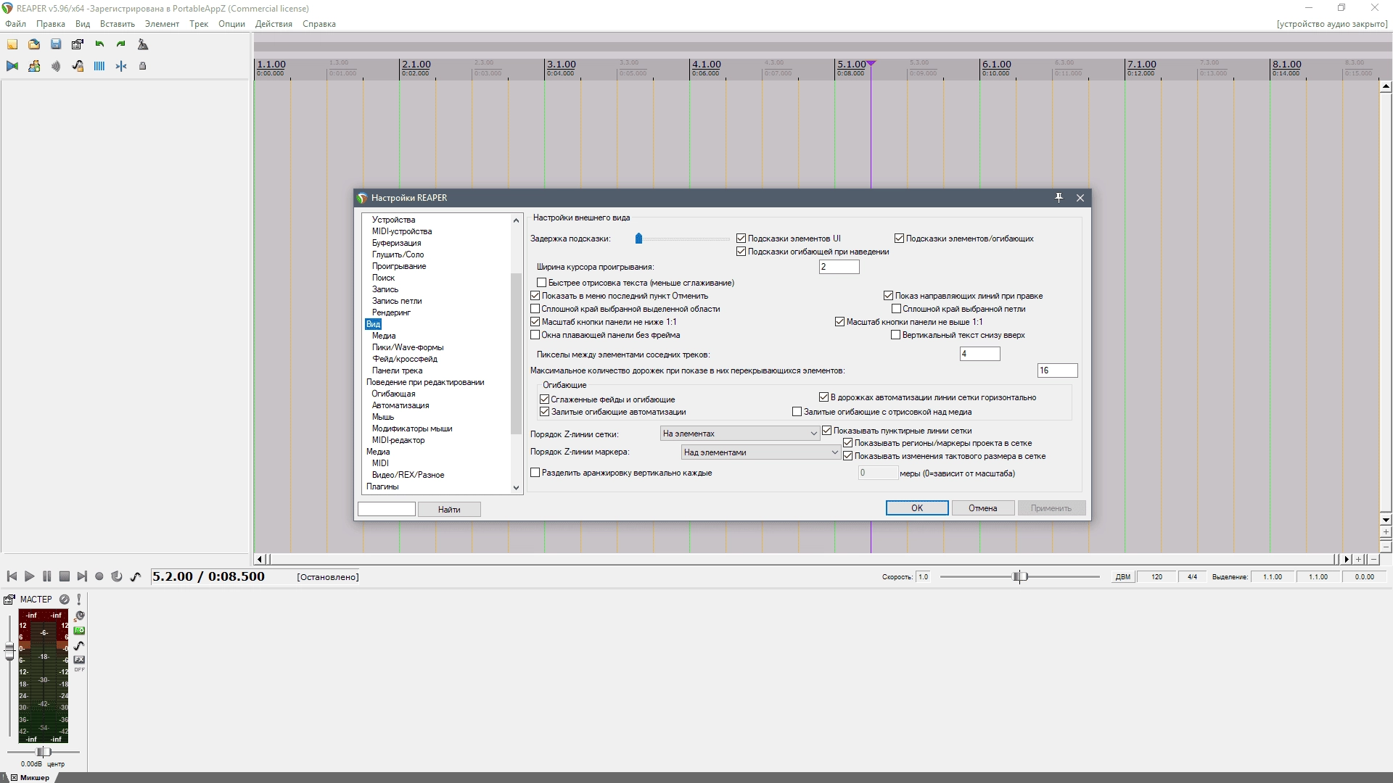
Task: Select 'Устройства' in settings tree
Action: click(393, 220)
